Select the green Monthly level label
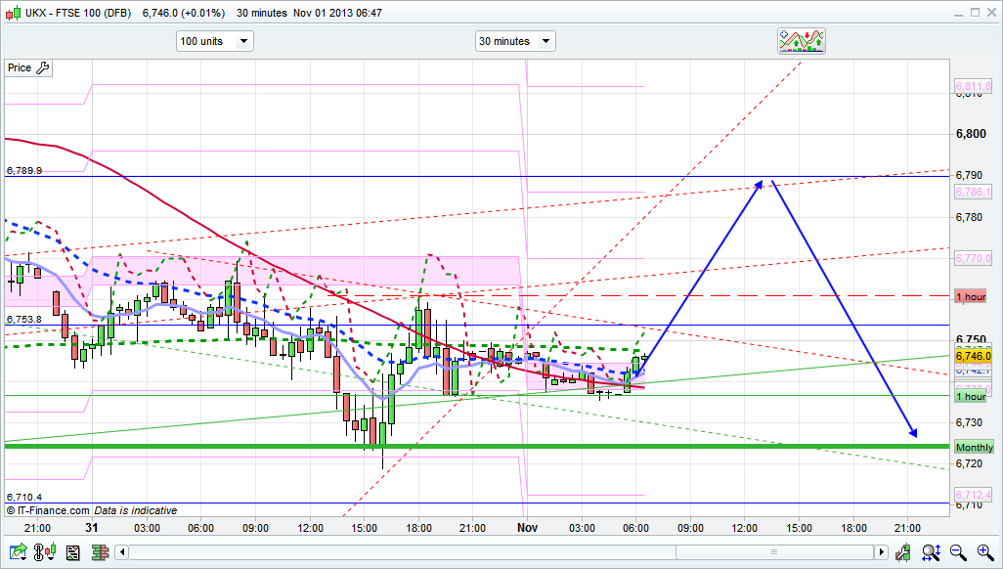Viewport: 1003px width, 569px height. click(x=974, y=447)
